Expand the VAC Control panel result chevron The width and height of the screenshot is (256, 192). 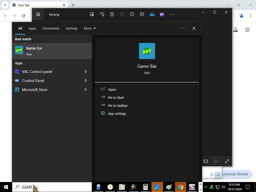[x=85, y=71]
